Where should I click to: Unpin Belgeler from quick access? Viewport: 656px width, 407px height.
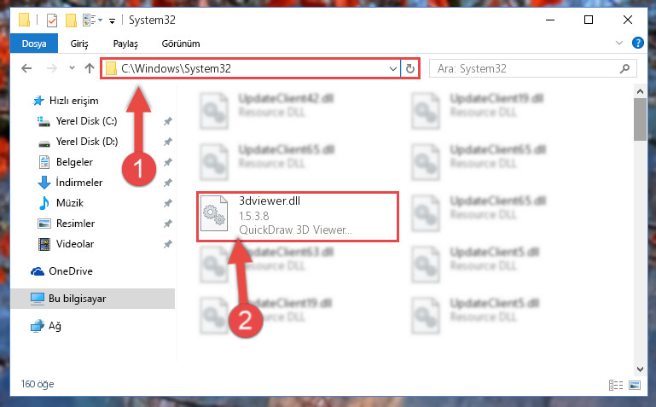[x=168, y=162]
